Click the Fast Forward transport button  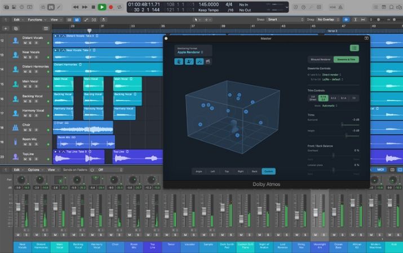(x=84, y=7)
